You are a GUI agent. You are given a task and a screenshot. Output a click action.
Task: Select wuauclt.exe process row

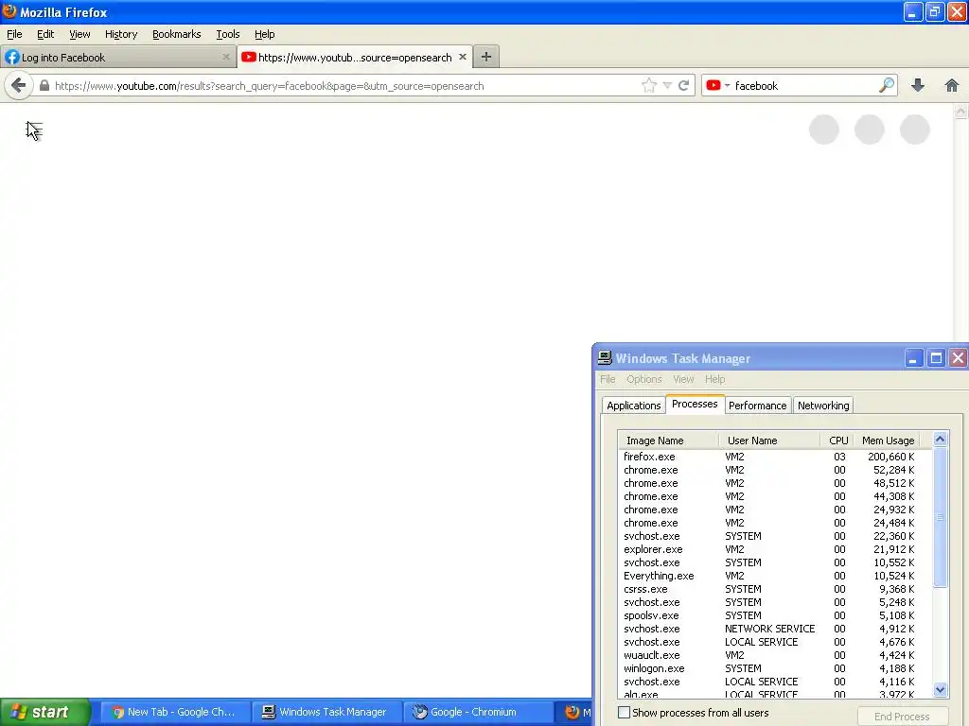tap(776, 655)
